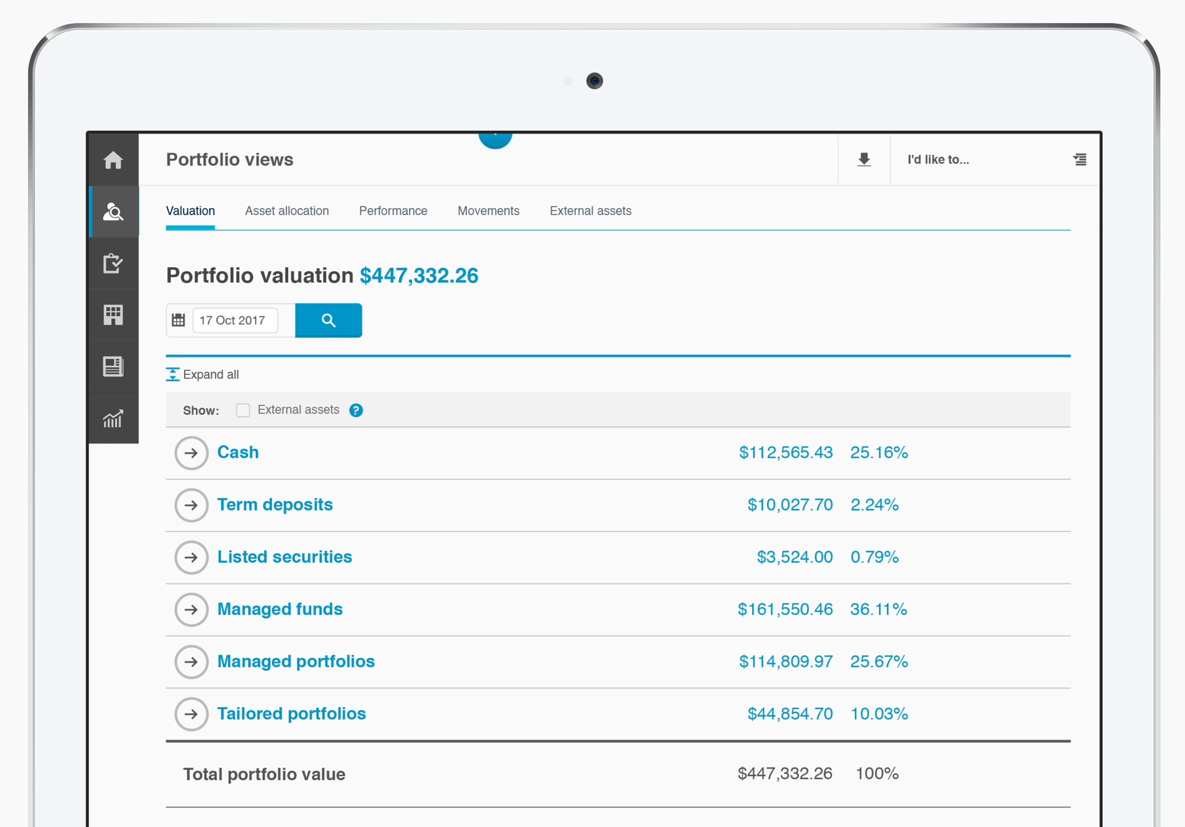The height and width of the screenshot is (827, 1185).
Task: Expand the Tailored portfolios row arrow
Action: coord(192,714)
